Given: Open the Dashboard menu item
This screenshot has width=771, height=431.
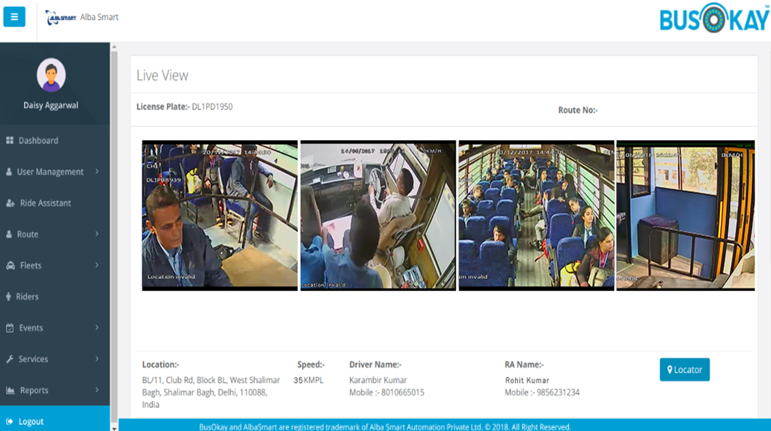Looking at the screenshot, I should tap(38, 141).
